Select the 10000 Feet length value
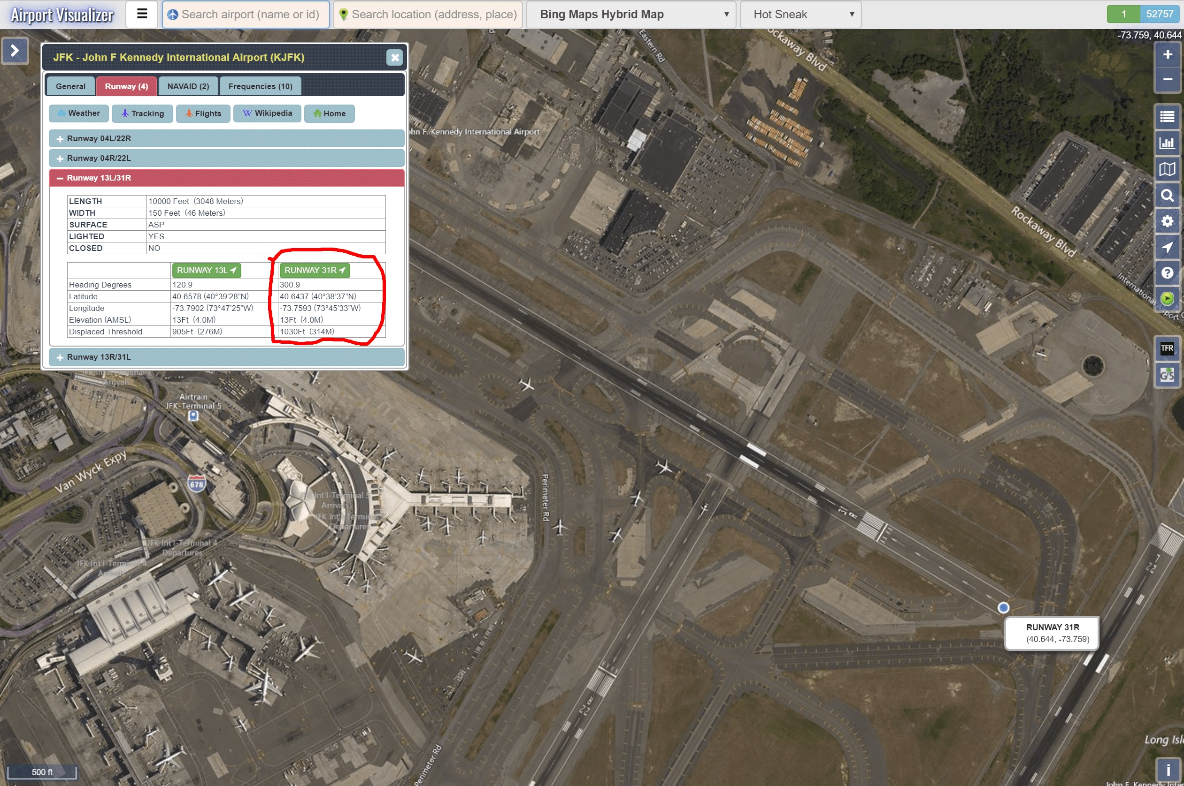This screenshot has width=1184, height=786. point(196,201)
